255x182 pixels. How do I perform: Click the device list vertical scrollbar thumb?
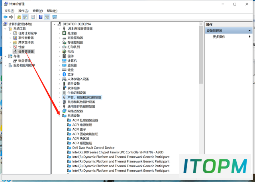tap(201, 55)
